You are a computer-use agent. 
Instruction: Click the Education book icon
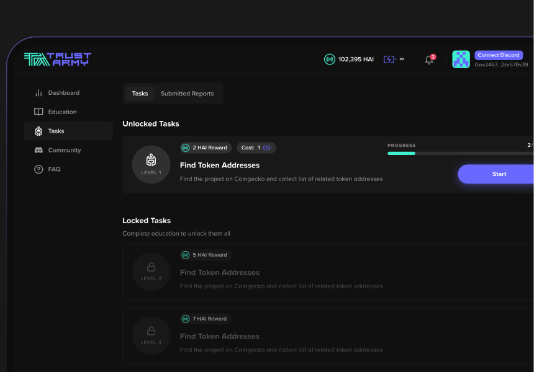[38, 112]
